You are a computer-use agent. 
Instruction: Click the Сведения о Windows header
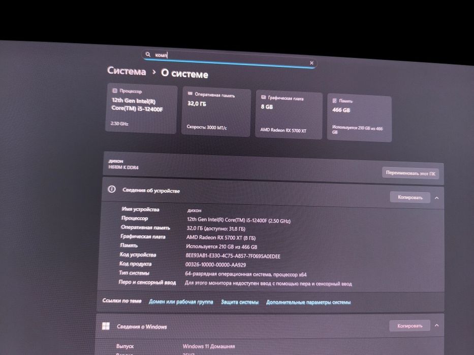[x=270, y=326]
